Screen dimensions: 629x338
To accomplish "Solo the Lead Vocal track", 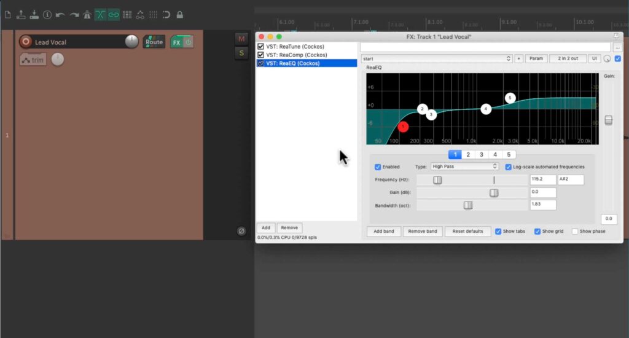I will pos(241,53).
